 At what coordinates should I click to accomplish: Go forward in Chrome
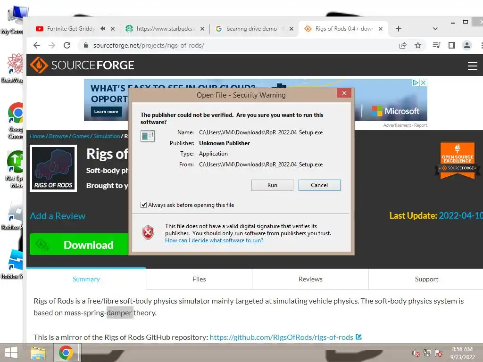(x=52, y=46)
